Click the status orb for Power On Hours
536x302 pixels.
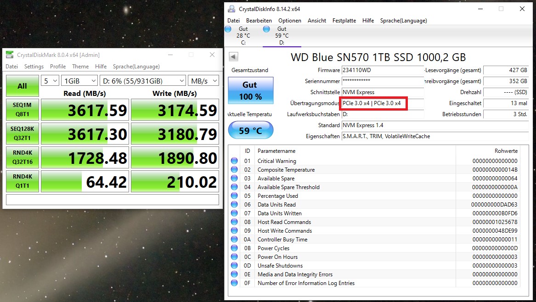[x=234, y=257]
